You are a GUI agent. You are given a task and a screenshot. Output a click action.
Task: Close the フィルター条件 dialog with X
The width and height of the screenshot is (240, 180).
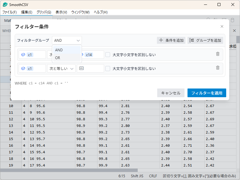coord(222,26)
